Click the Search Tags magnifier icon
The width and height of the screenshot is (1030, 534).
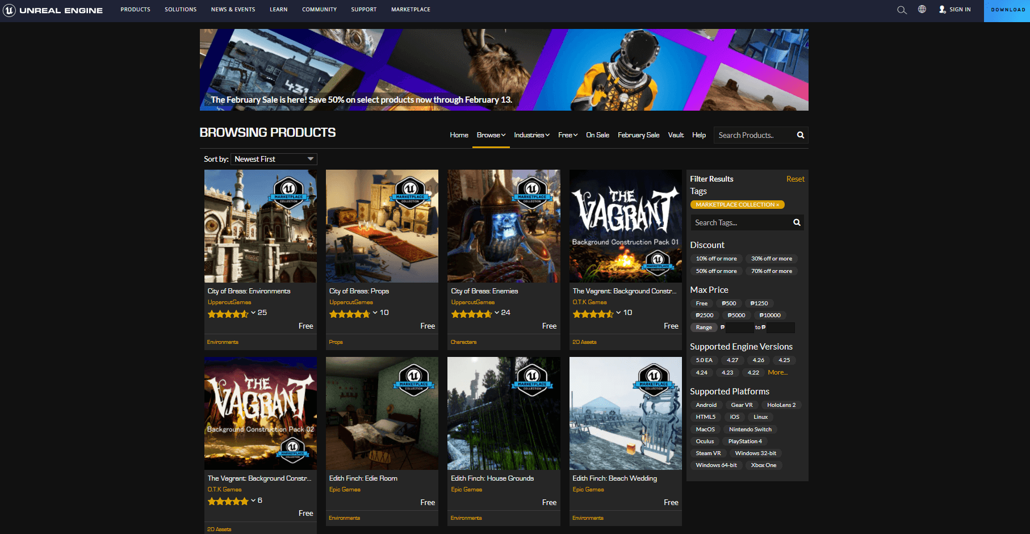[x=797, y=222]
